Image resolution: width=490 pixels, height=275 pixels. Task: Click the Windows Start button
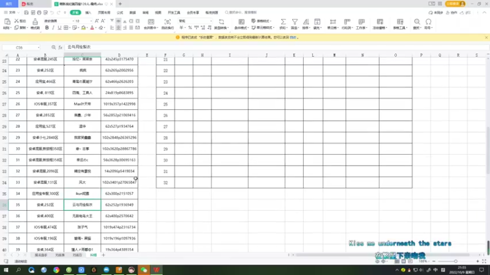coord(6,269)
